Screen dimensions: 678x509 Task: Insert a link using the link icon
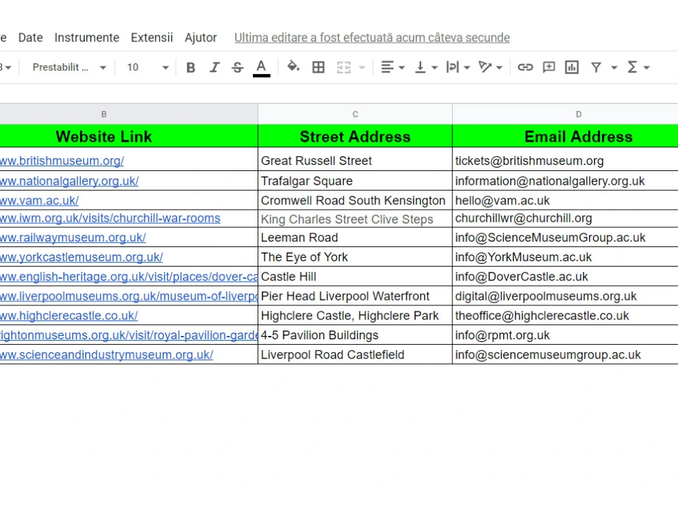tap(525, 67)
